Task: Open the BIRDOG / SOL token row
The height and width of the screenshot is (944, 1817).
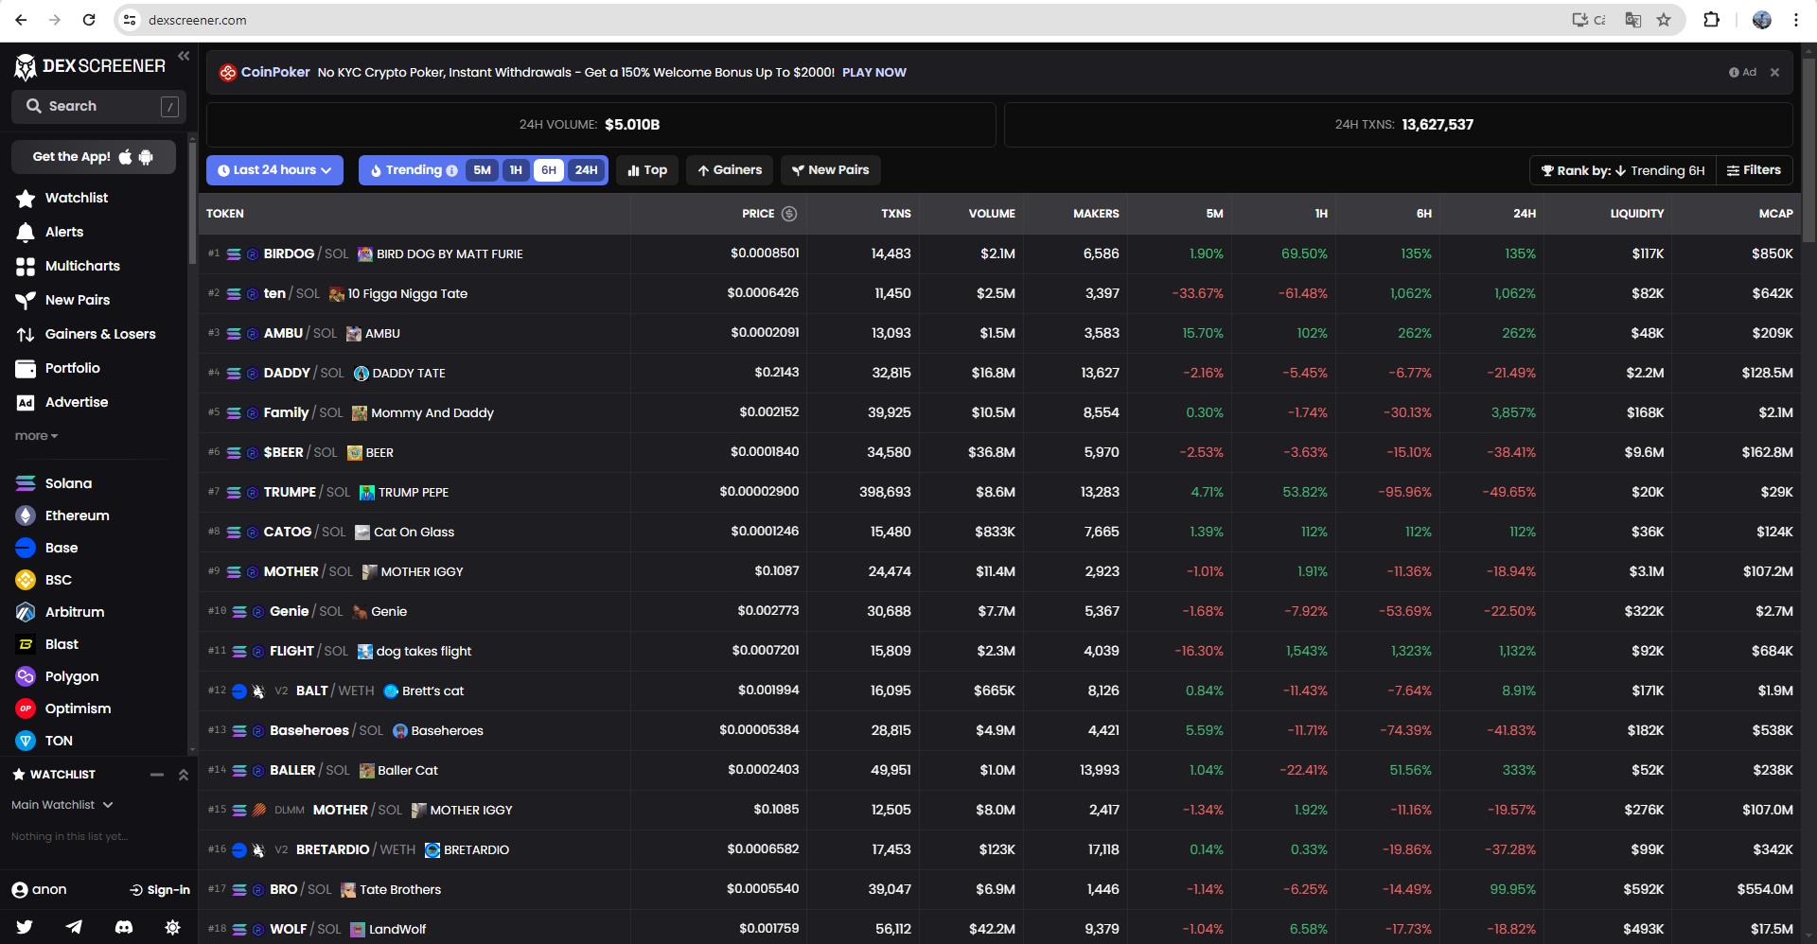Action: (x=999, y=253)
